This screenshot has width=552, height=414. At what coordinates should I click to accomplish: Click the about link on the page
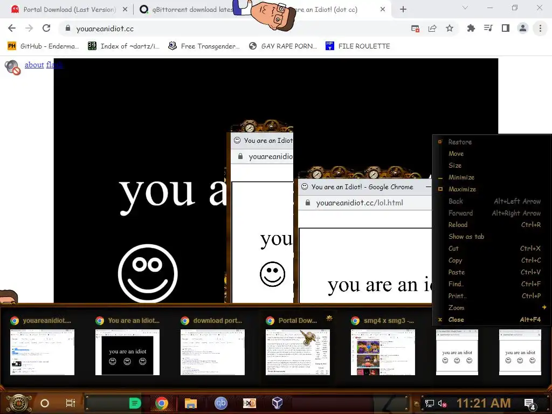pos(34,65)
